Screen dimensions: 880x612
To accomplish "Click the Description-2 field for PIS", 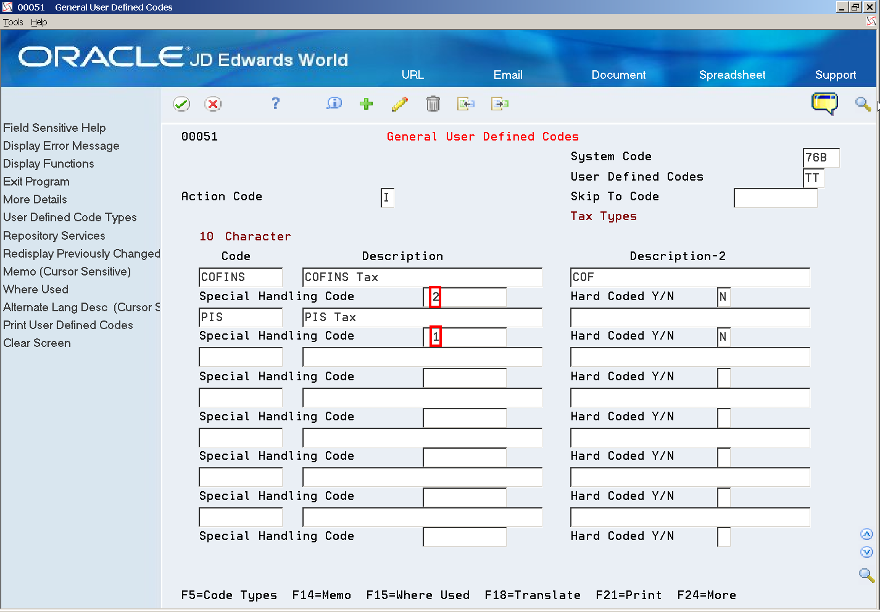I will (690, 317).
